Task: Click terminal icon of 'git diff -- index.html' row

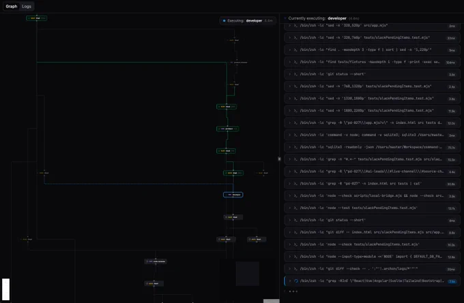Action: (295, 232)
